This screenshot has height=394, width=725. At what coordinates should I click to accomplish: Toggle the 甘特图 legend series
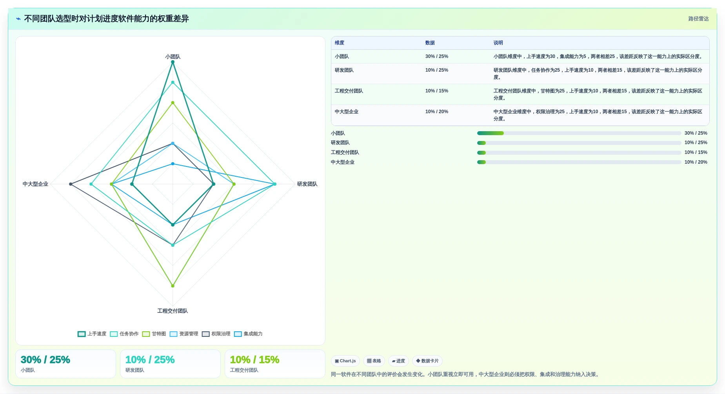click(154, 334)
